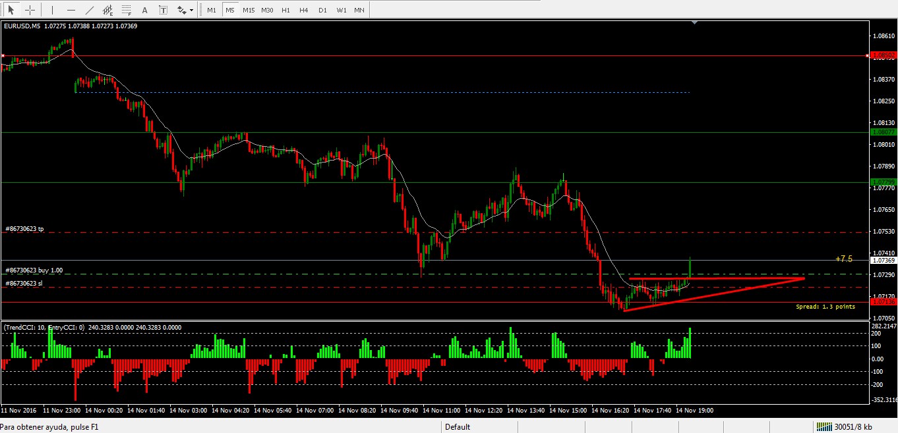Click the chart shift marker triangle
This screenshot has height=433, width=898.
pyautogui.click(x=694, y=23)
